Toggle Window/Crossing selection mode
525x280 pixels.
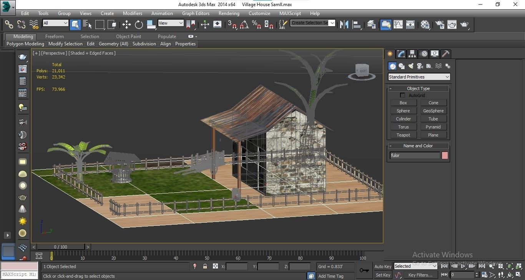(x=112, y=24)
